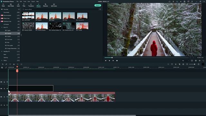Viewport: 206px width, 116px height.
Task: Select BCC Particle System effect thumbnail
Action: click(28, 26)
